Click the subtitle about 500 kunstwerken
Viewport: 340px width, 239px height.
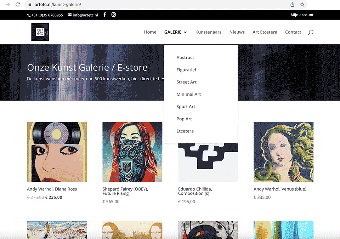tap(95, 79)
